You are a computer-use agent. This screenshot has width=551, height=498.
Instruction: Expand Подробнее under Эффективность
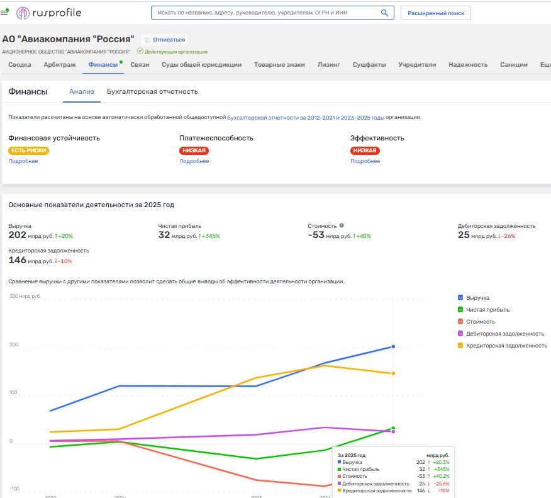365,161
